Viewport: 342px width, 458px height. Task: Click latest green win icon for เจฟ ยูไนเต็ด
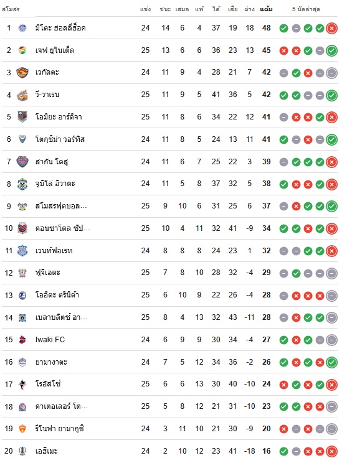click(x=331, y=50)
